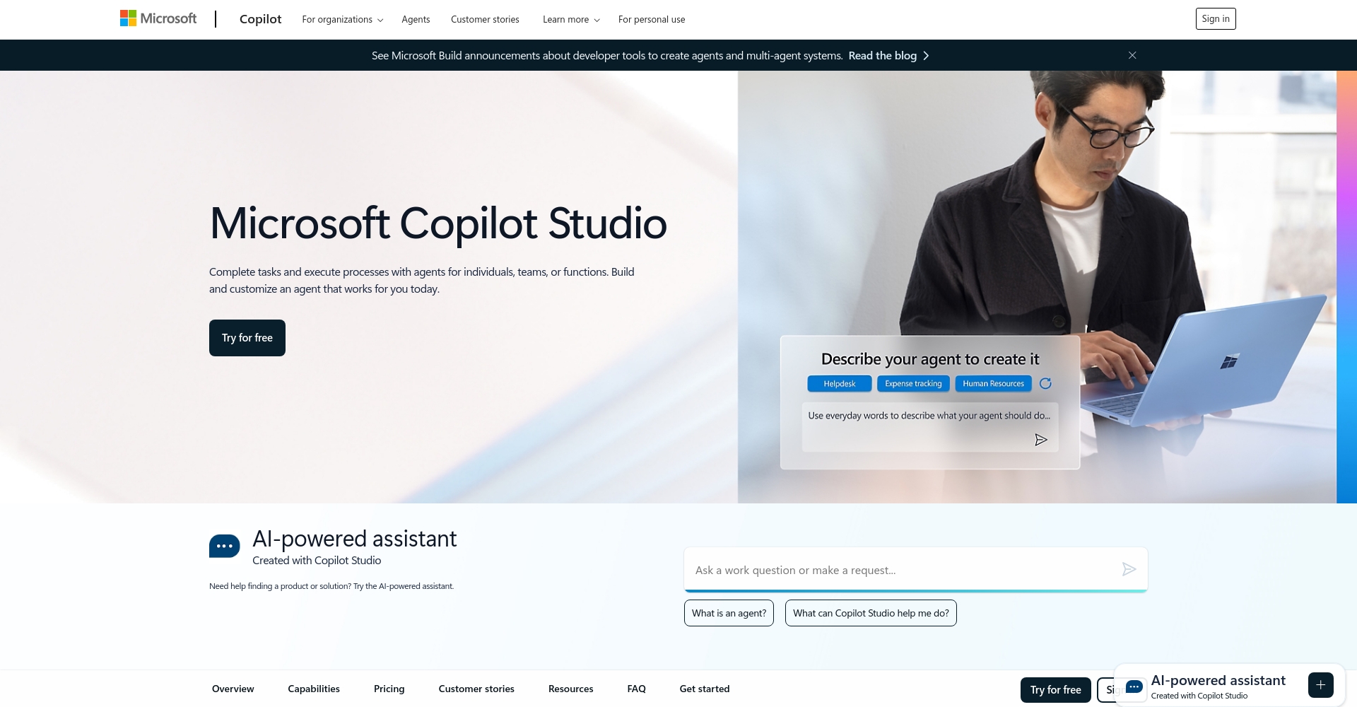The width and height of the screenshot is (1357, 707).
Task: Follow the Read the blog link
Action: tap(888, 56)
